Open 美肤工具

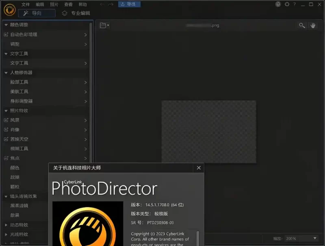45,92
